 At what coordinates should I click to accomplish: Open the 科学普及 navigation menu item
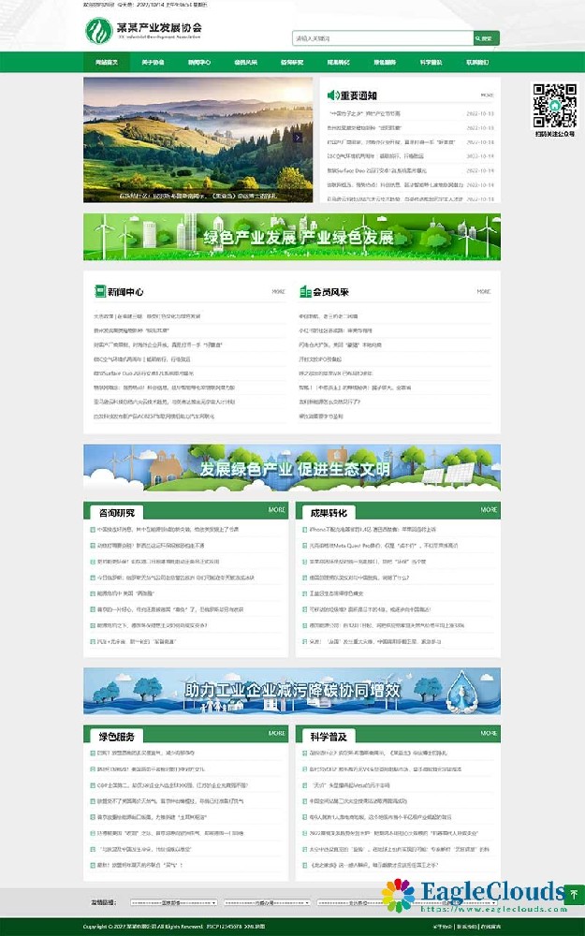click(431, 63)
